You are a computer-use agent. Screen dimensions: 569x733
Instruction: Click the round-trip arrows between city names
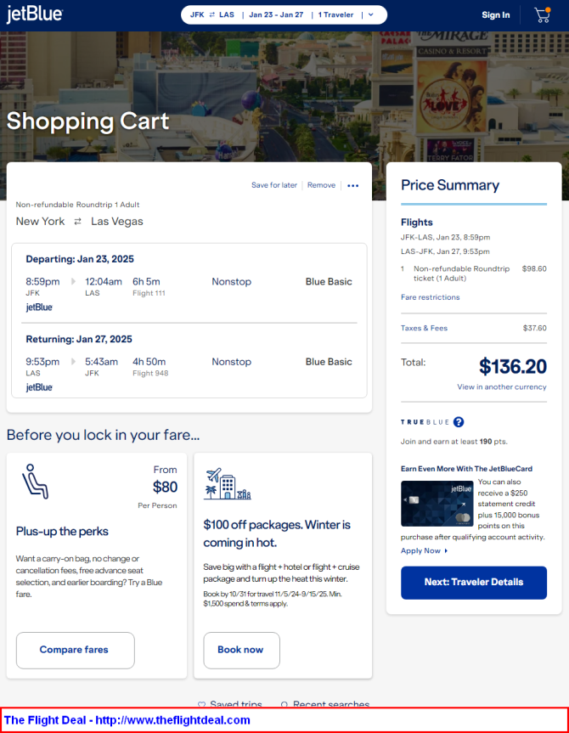(x=77, y=222)
